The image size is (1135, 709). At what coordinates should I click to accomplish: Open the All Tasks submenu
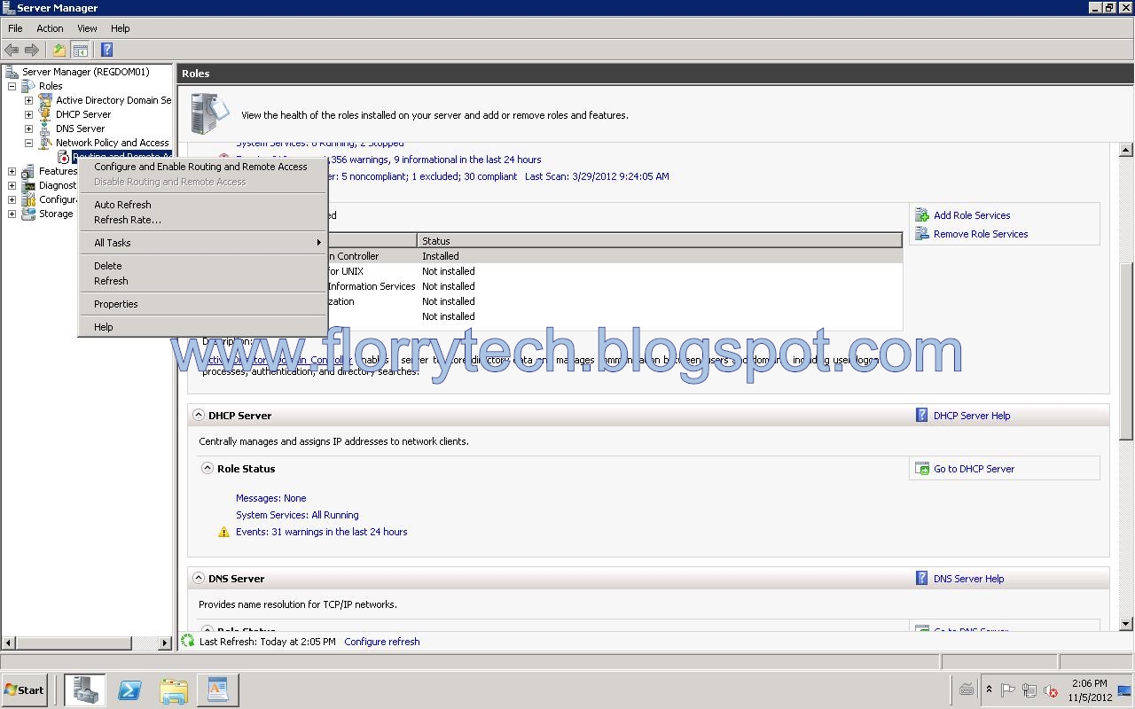click(201, 243)
